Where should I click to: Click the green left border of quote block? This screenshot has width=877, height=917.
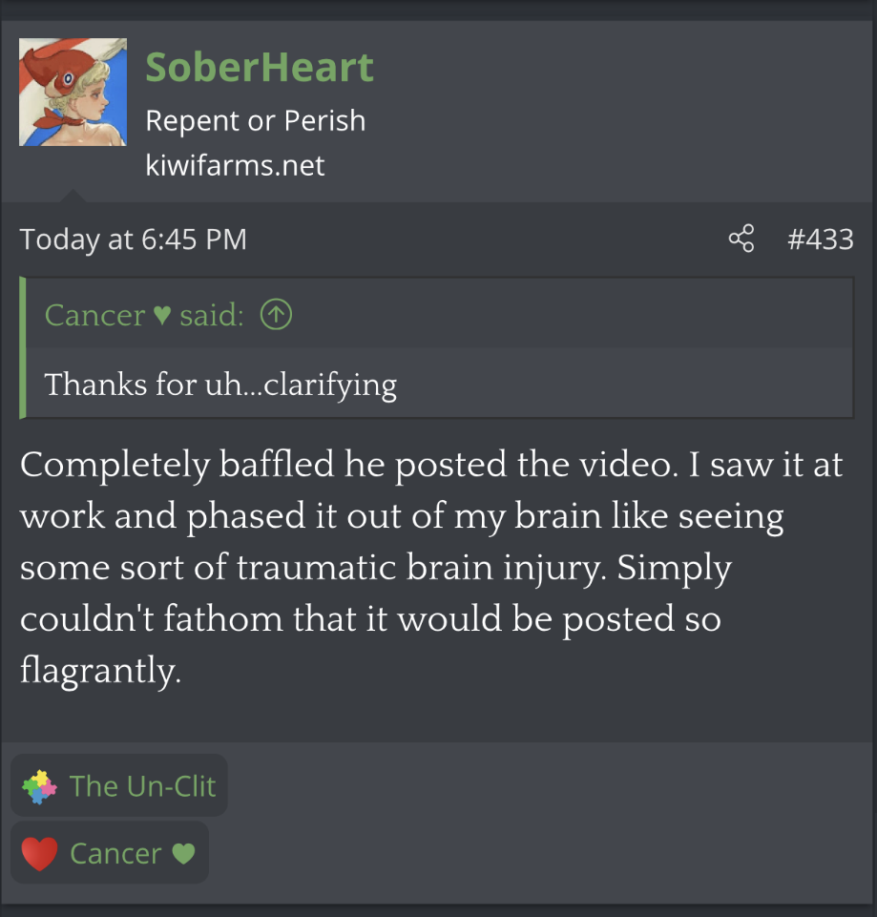23,348
